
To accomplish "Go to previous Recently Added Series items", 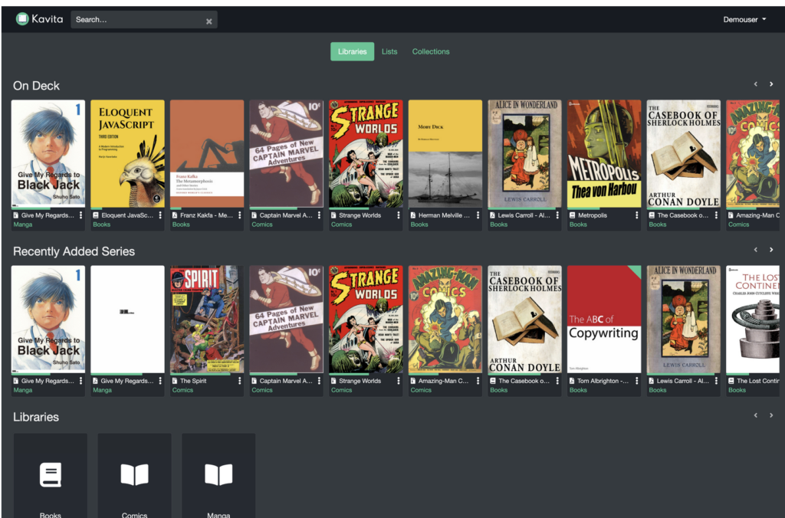I will click(x=755, y=250).
